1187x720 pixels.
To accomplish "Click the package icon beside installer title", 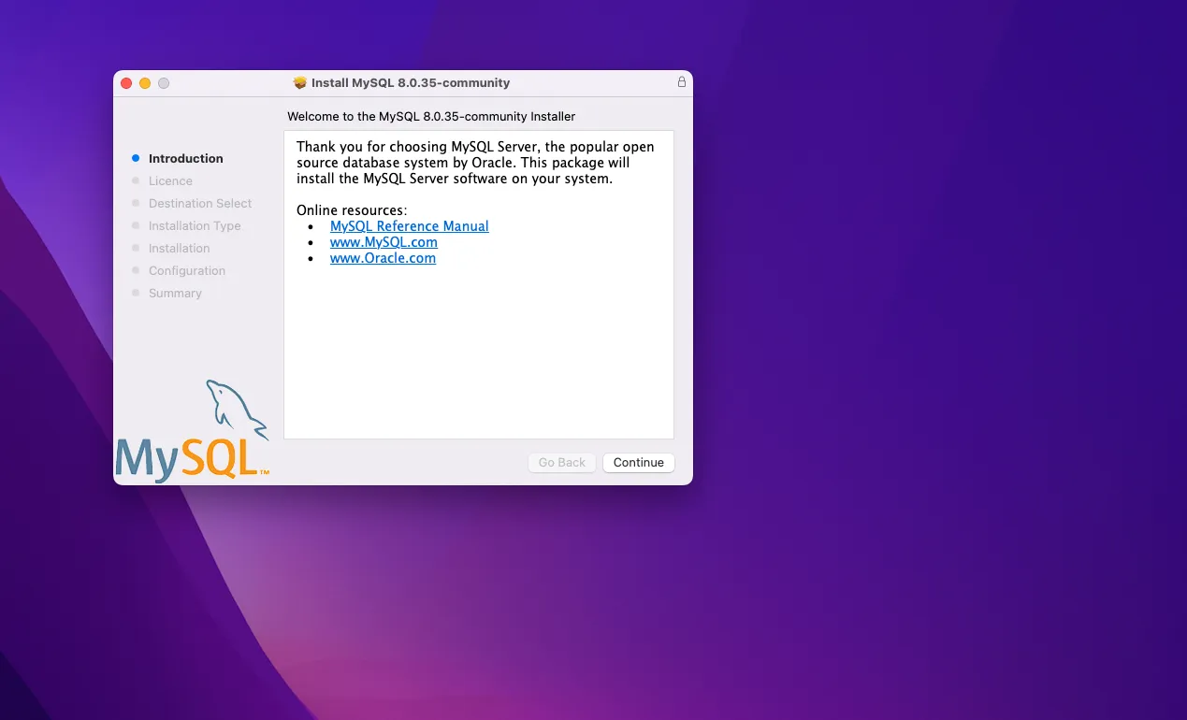I will coord(299,82).
